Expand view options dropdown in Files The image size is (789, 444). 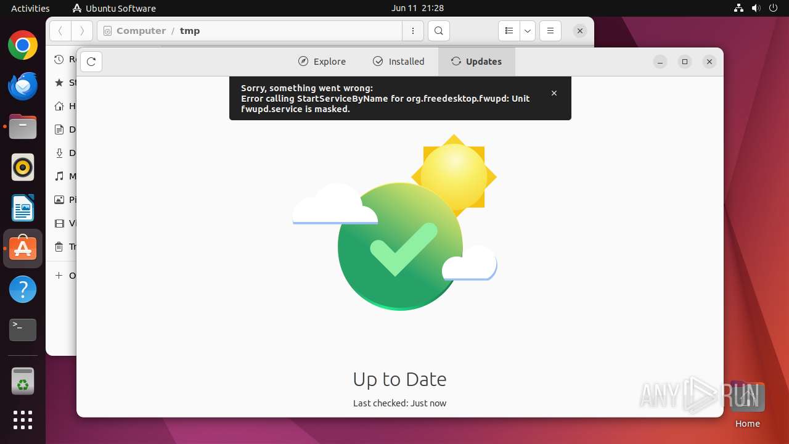point(528,31)
